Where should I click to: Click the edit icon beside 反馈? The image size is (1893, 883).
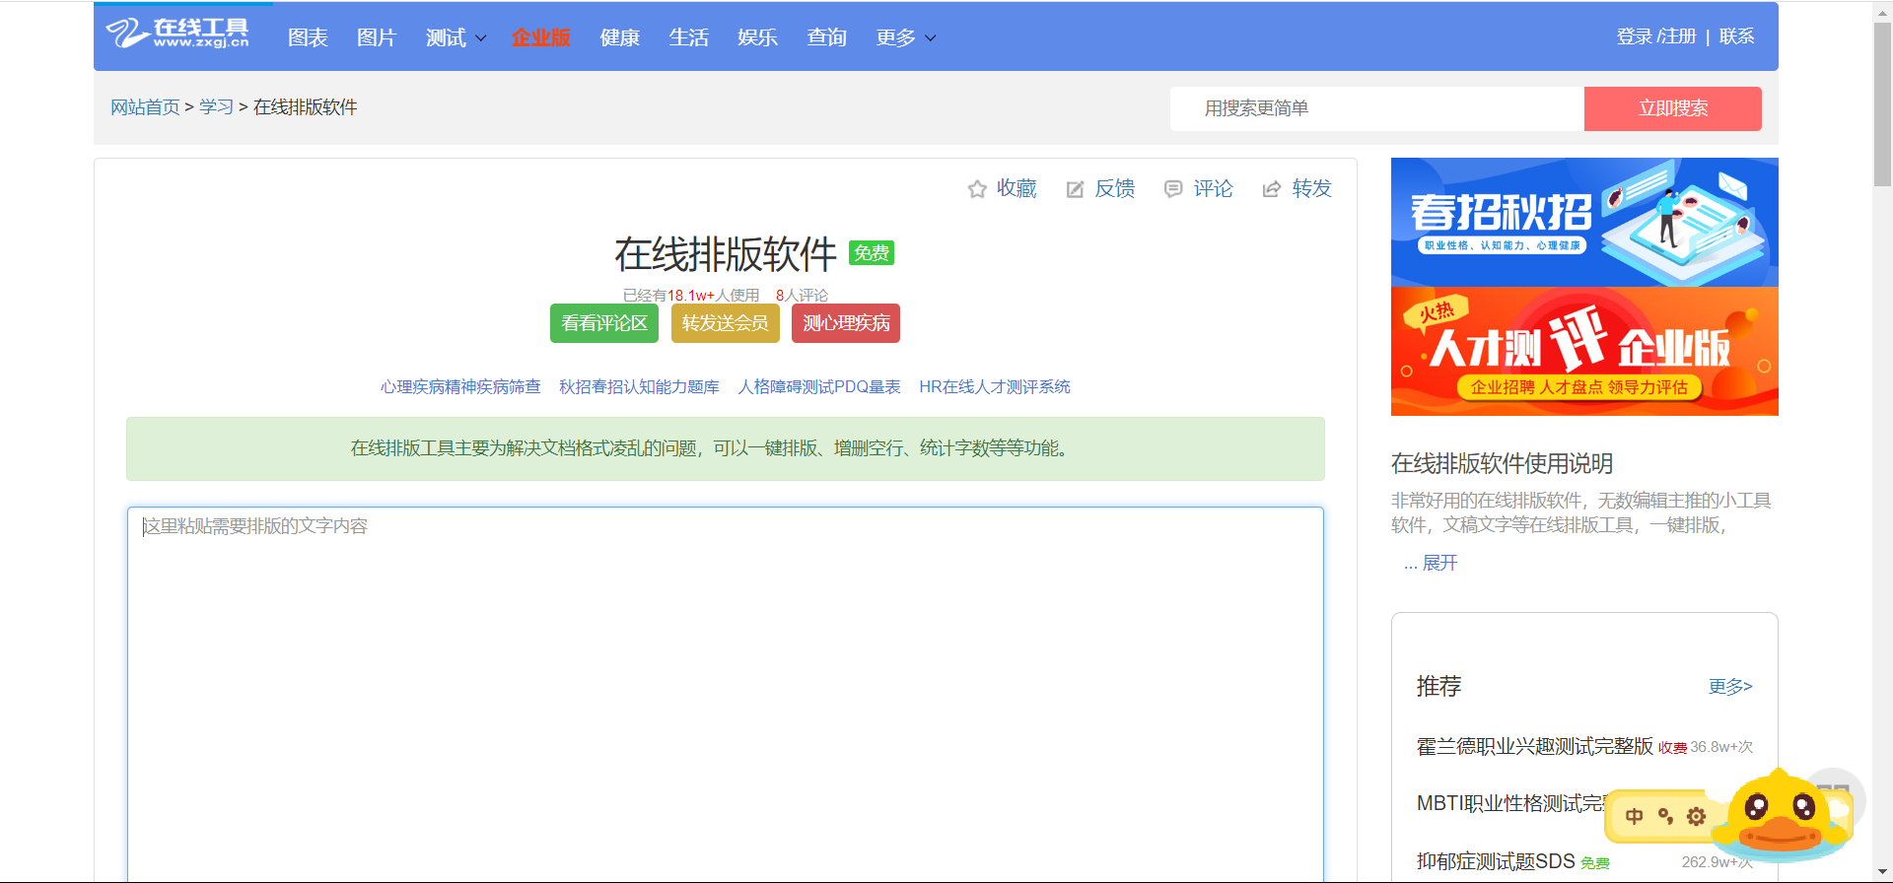tap(1075, 189)
